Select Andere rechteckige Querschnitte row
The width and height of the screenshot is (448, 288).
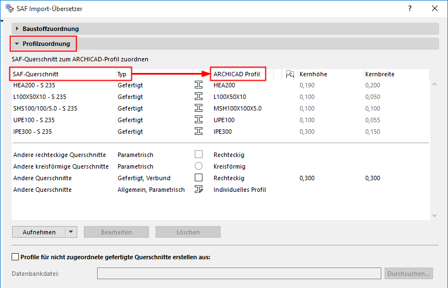click(221, 155)
